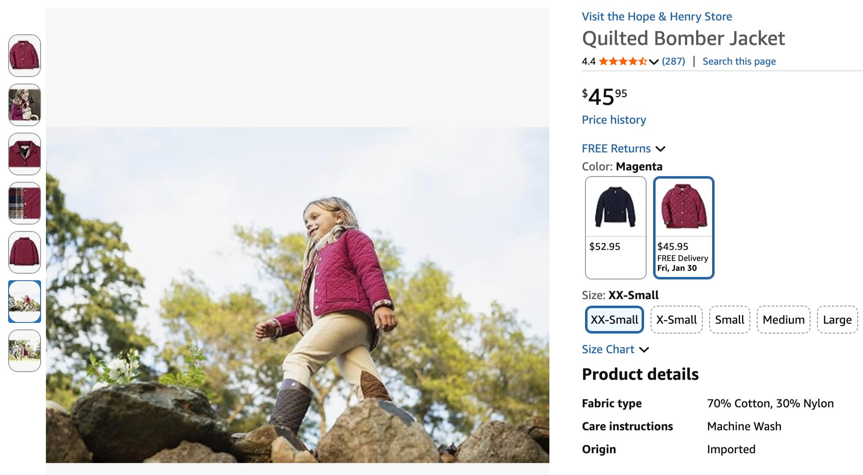Expand the FREE Returns dropdown

coord(623,148)
